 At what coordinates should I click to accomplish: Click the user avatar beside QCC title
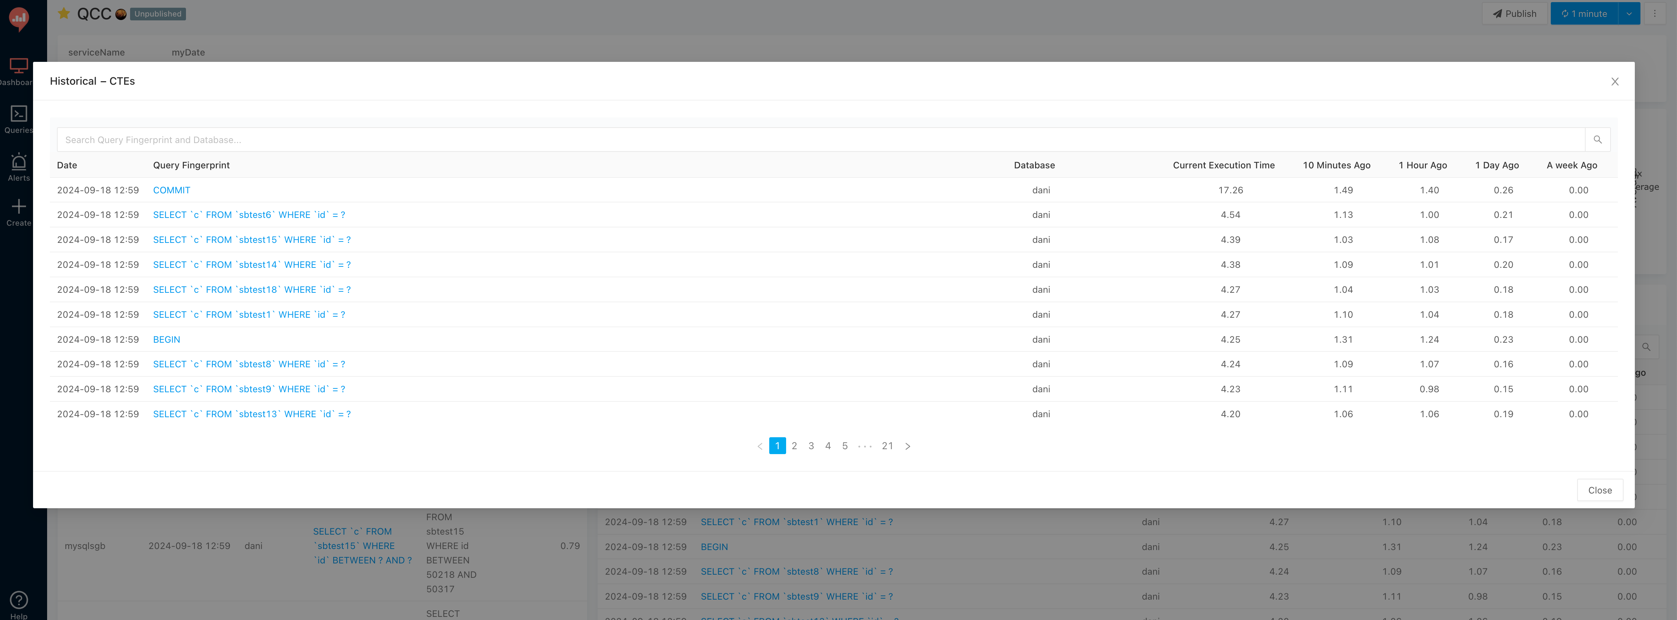pos(121,14)
